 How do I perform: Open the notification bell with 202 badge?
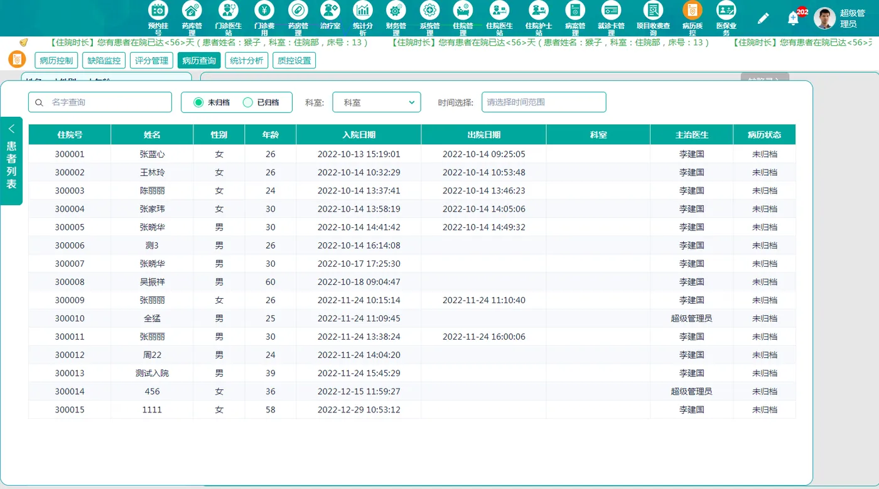[793, 19]
